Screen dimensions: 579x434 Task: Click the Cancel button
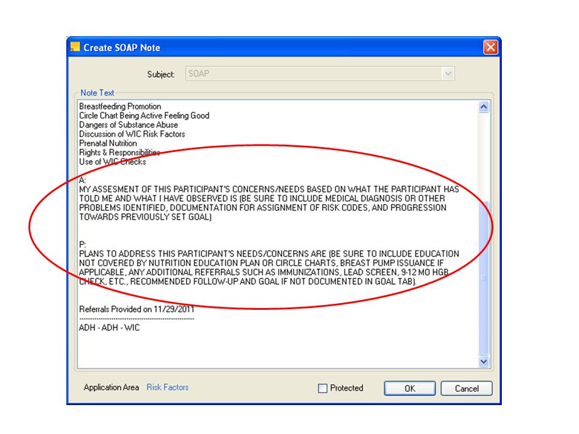tap(466, 388)
